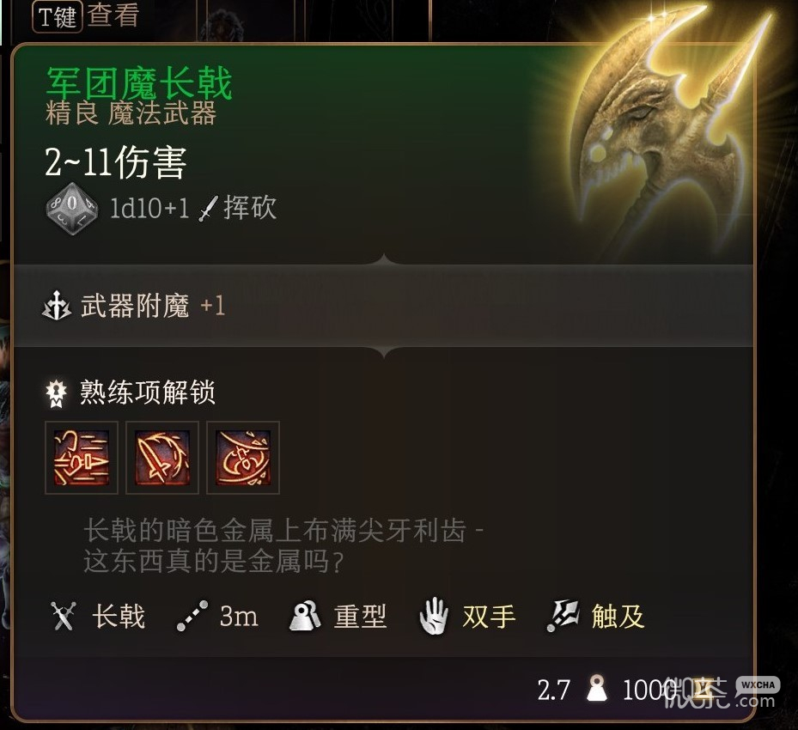Click the heavy weight 重型 icon
This screenshot has width=798, height=730.
(305, 616)
